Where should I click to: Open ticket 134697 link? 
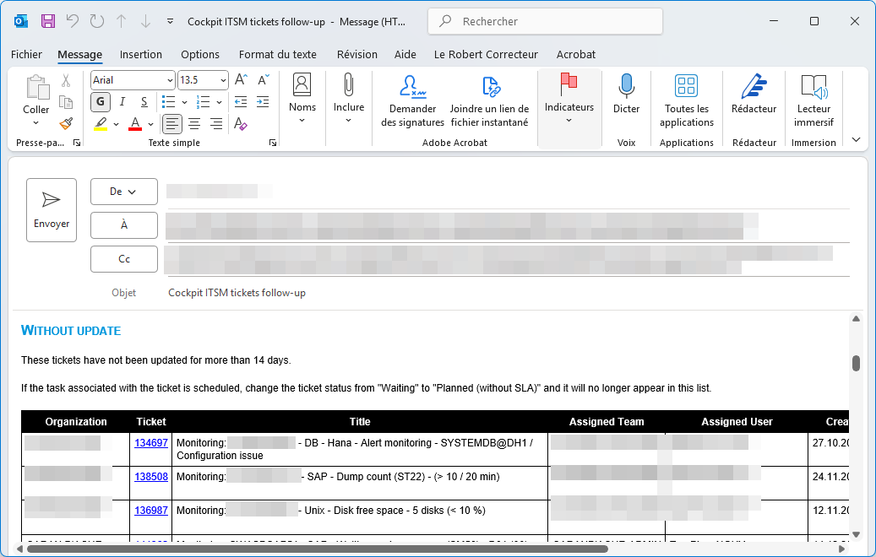[x=150, y=442]
